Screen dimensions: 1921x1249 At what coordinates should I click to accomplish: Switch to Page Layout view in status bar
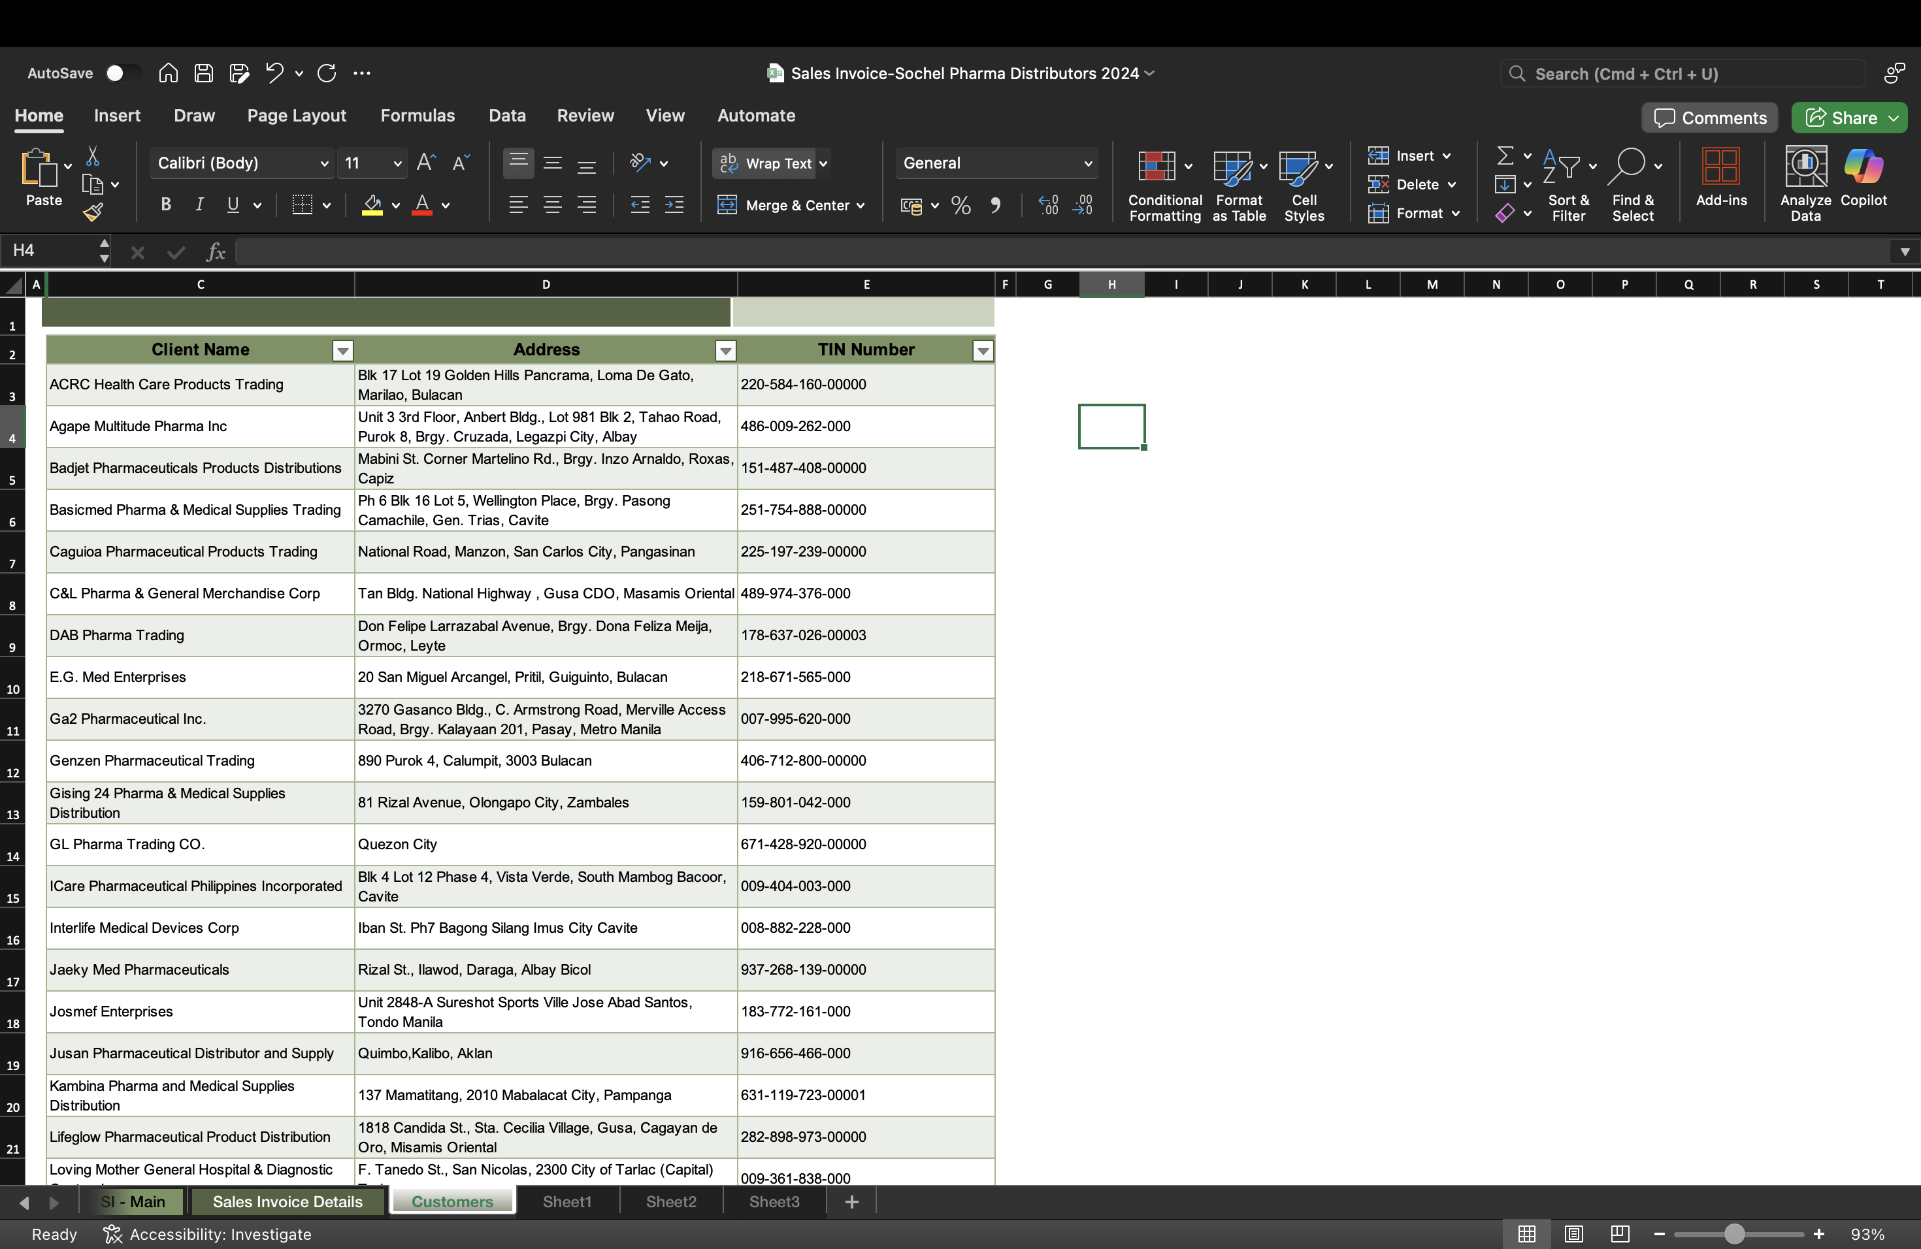pyautogui.click(x=1574, y=1235)
